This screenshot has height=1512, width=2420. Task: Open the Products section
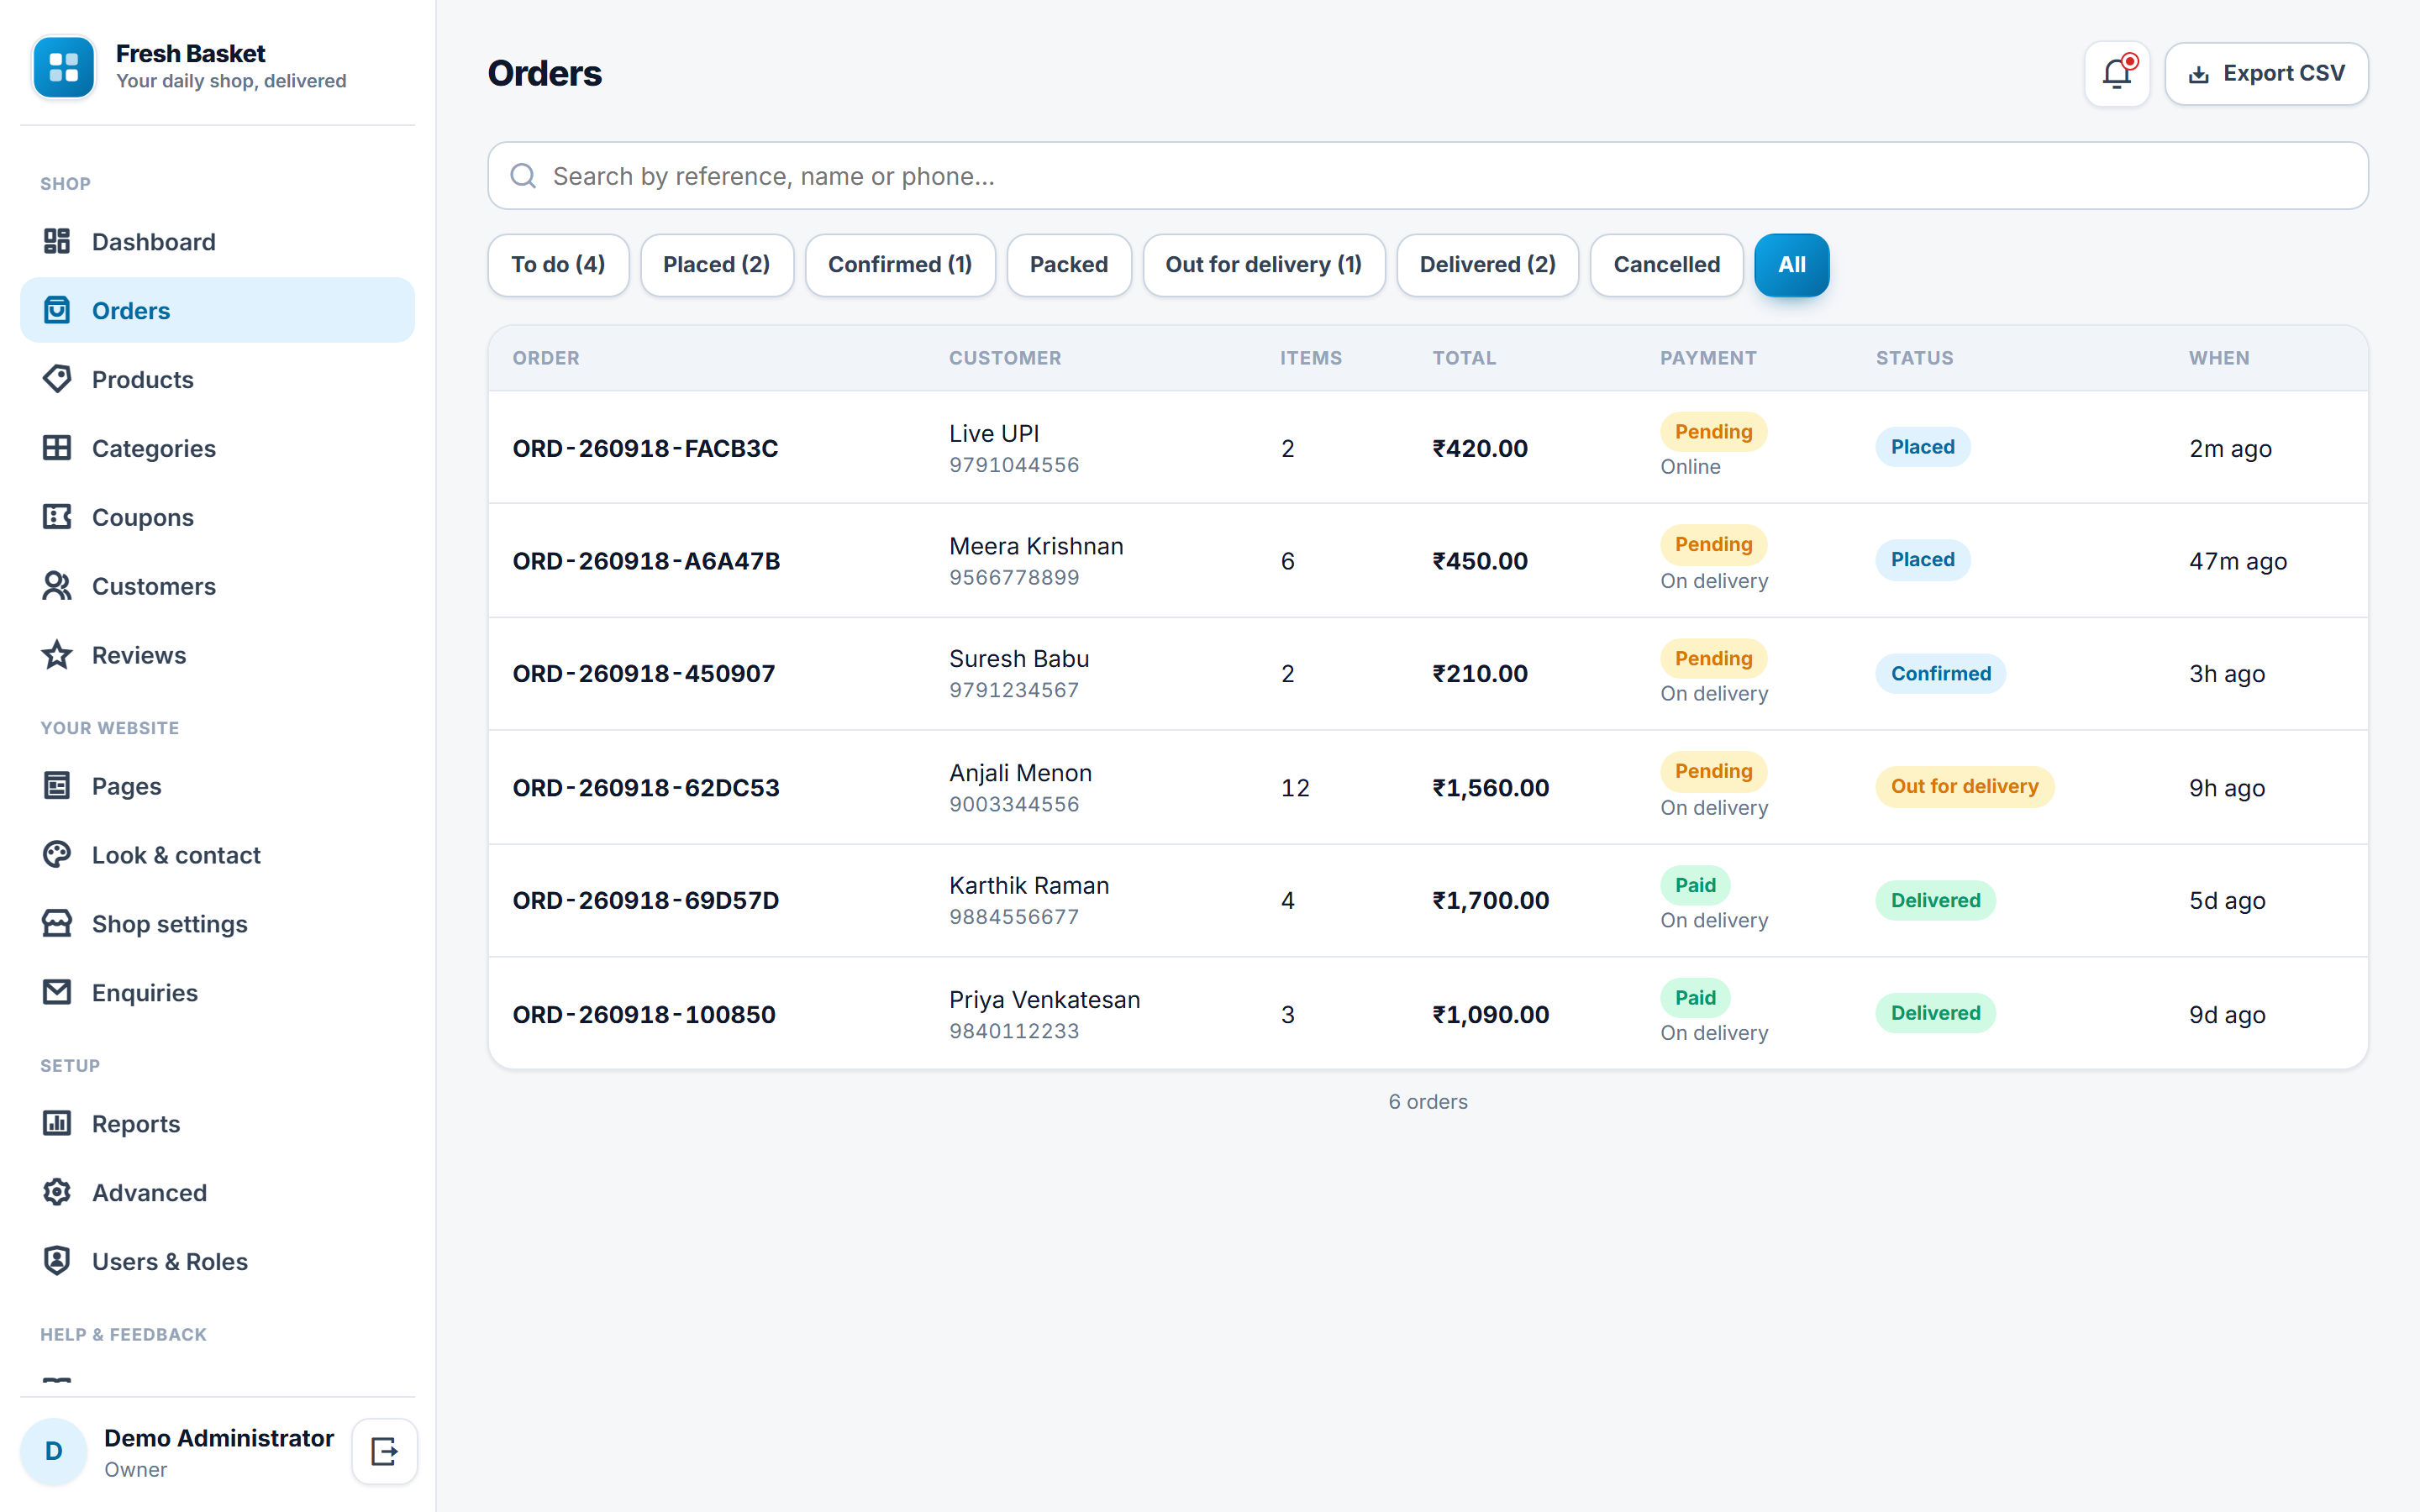pyautogui.click(x=217, y=380)
